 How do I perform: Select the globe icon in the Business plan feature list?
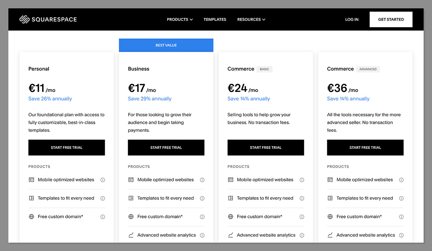click(x=131, y=217)
